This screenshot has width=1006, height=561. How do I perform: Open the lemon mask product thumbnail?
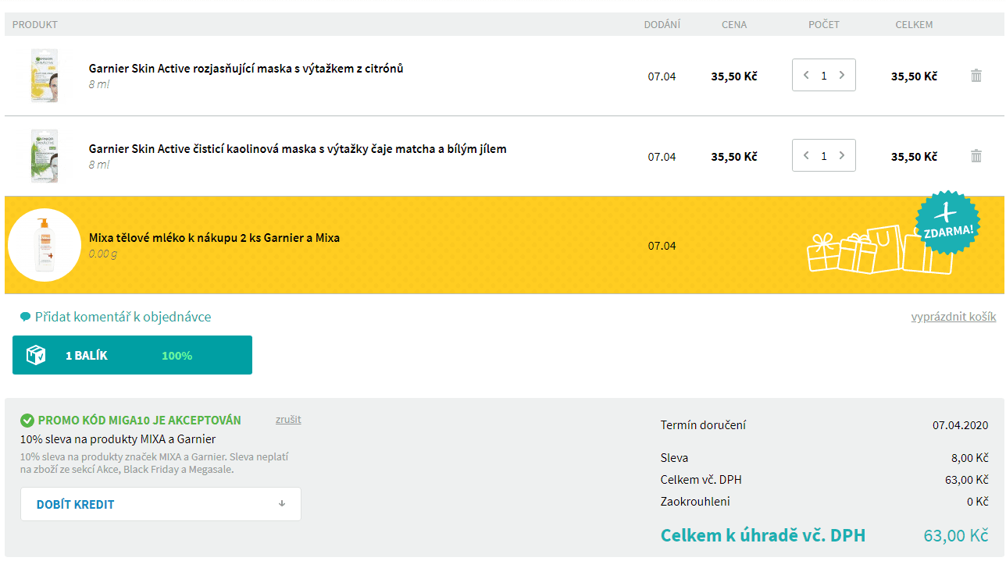pos(45,76)
